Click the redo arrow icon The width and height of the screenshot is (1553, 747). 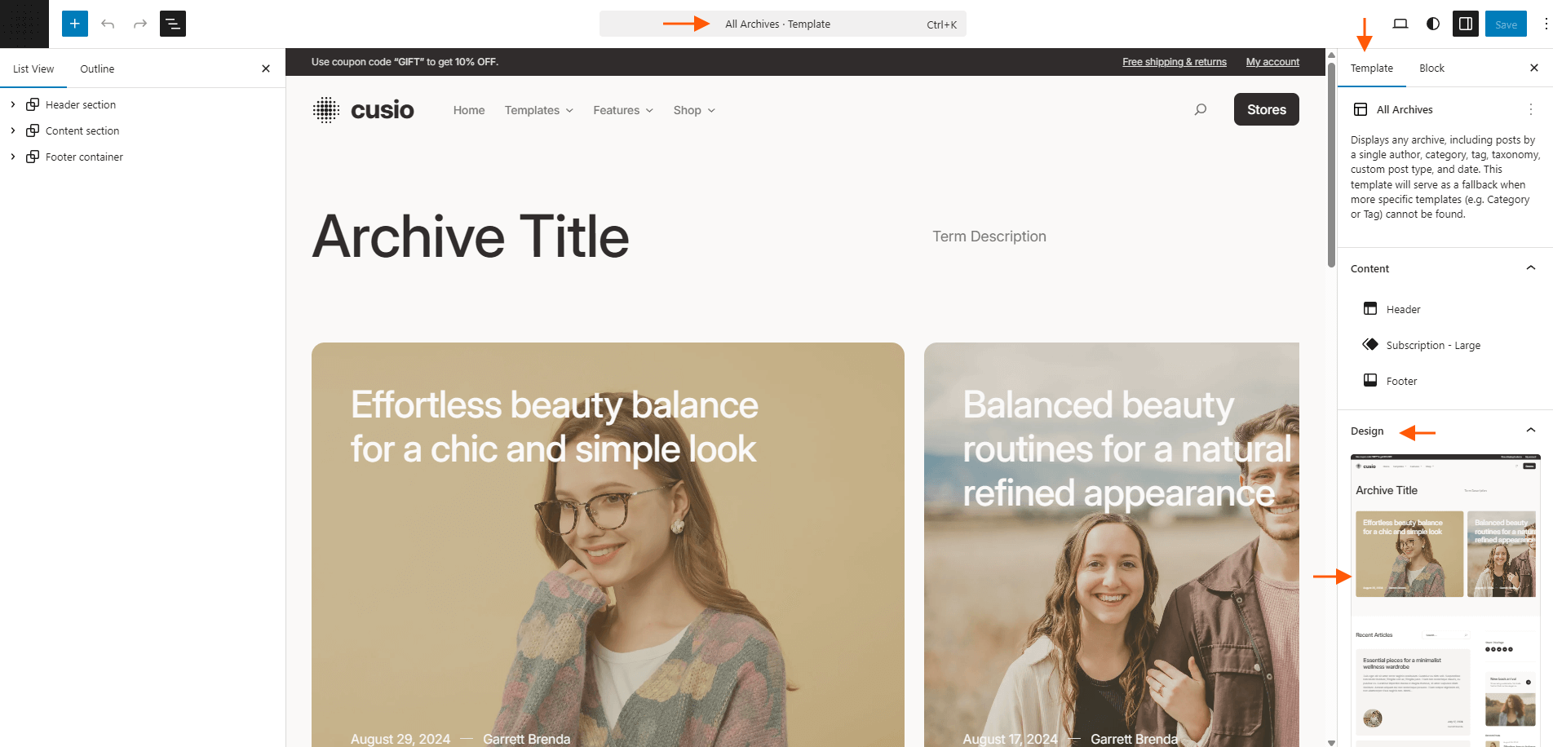(x=140, y=24)
